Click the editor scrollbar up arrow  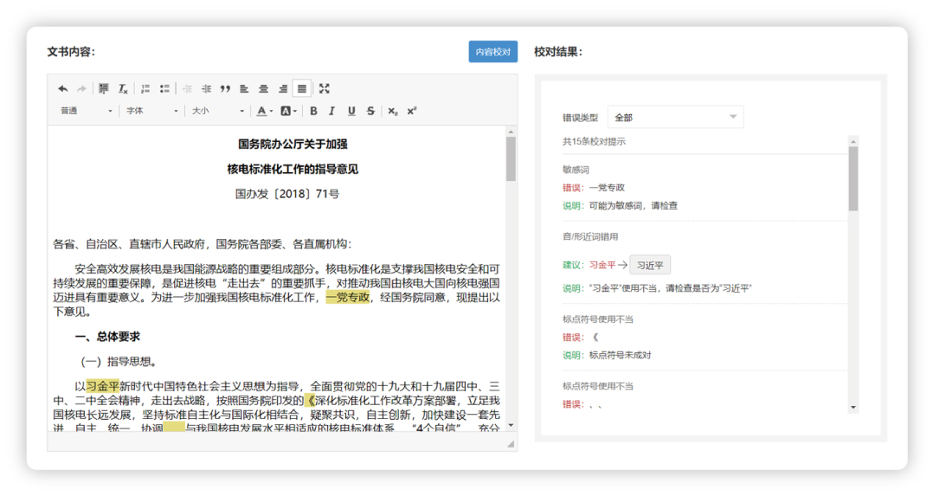[511, 131]
